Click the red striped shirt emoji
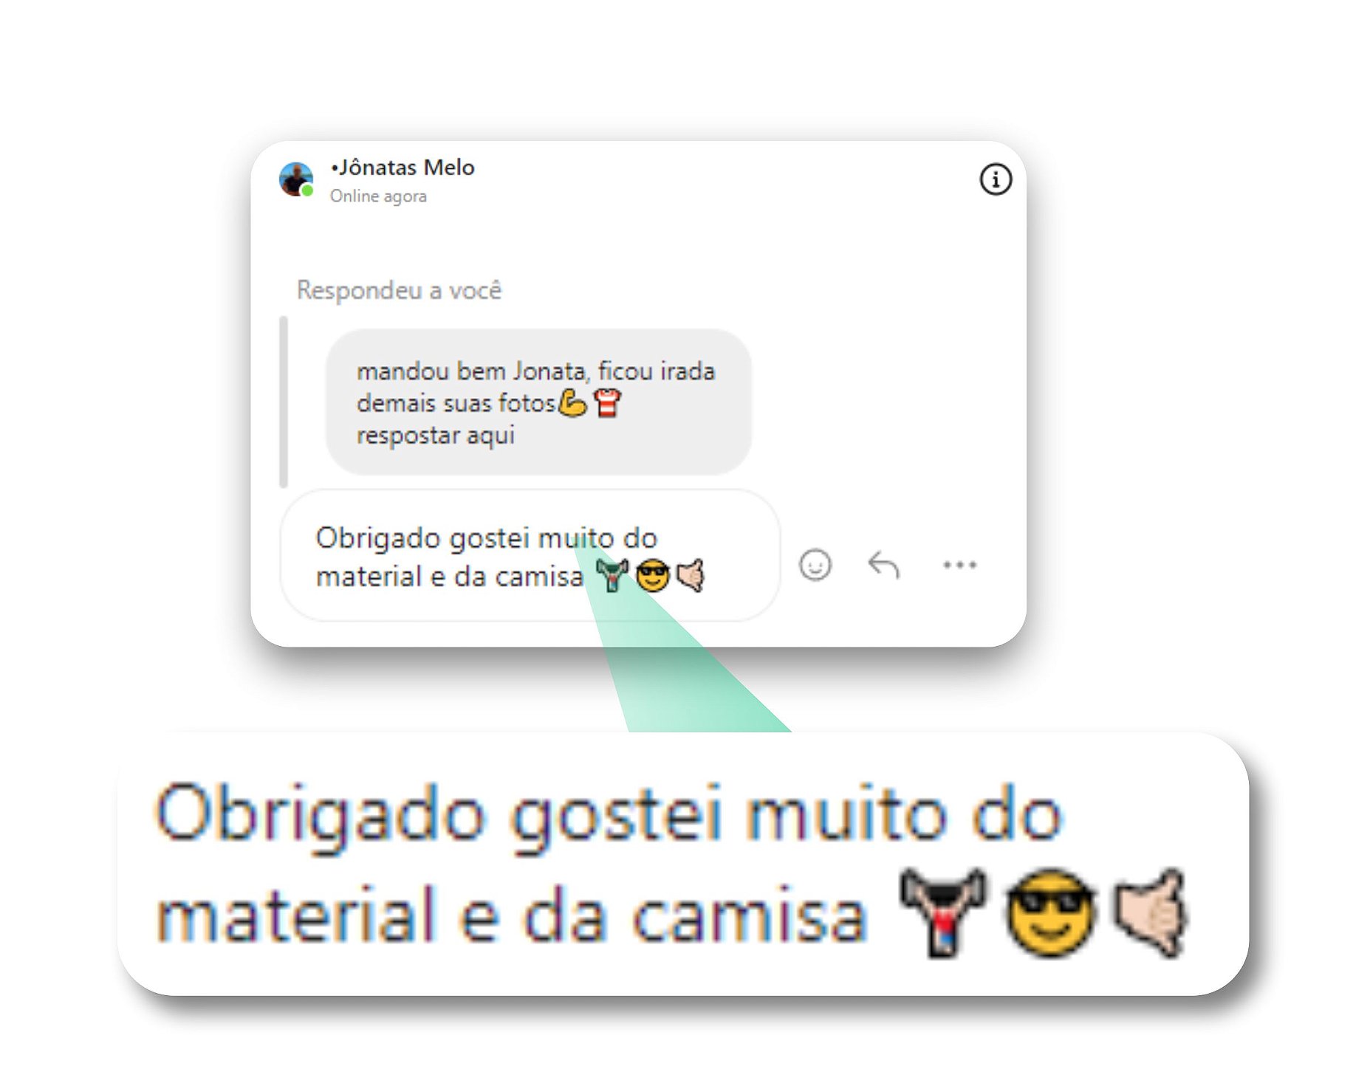 tap(608, 402)
